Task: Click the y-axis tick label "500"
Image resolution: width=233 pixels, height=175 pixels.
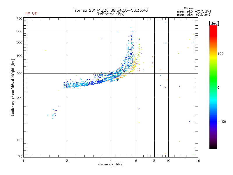Action: click(19, 42)
